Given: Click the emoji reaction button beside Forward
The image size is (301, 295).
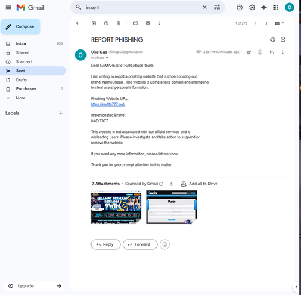Looking at the screenshot, I should [x=164, y=244].
